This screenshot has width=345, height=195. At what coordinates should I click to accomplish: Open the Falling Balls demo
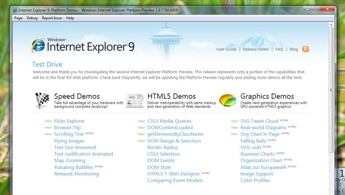[x=253, y=141]
